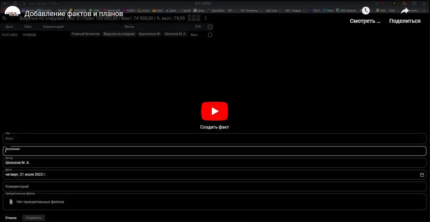Screen dimensions: 430x222
Task: Open the 'Speedtest' bookmark
Action: pyautogui.click(x=216, y=10)
